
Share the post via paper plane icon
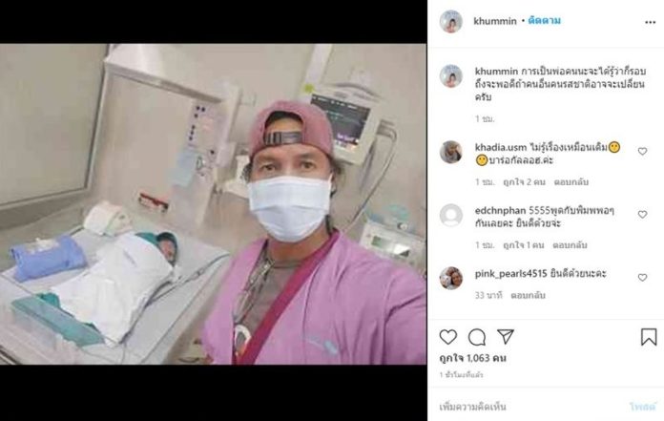click(506, 336)
